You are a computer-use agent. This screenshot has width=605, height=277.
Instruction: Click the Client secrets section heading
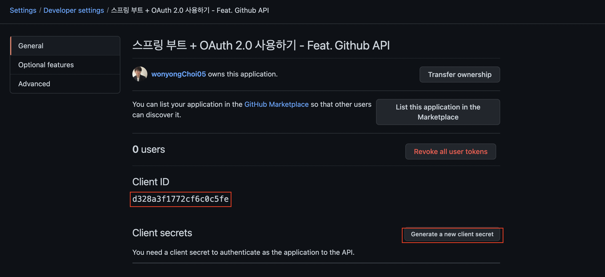pyautogui.click(x=162, y=233)
